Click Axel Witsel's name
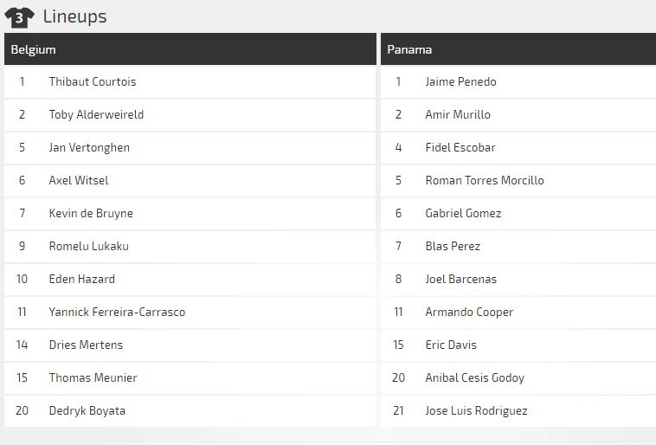 79,181
